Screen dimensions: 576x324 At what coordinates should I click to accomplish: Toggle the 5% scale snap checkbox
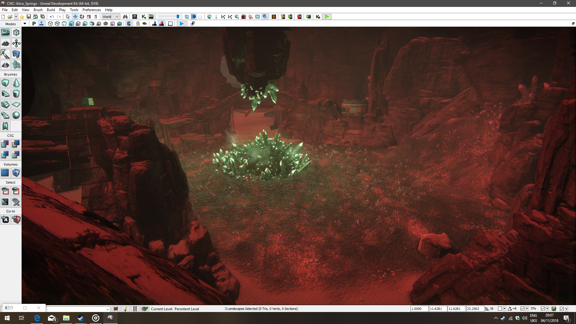click(543, 309)
